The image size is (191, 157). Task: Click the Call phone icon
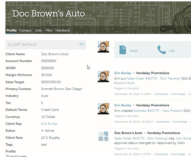[x=162, y=50]
